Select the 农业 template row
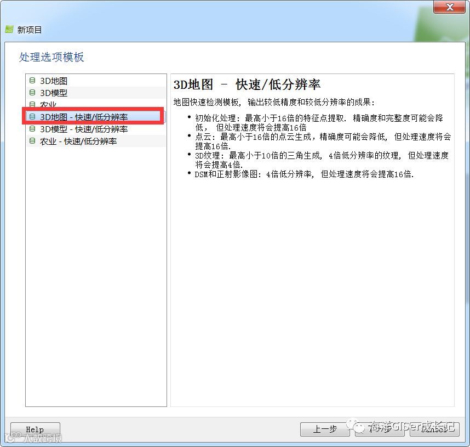470x447 pixels. (x=96, y=104)
